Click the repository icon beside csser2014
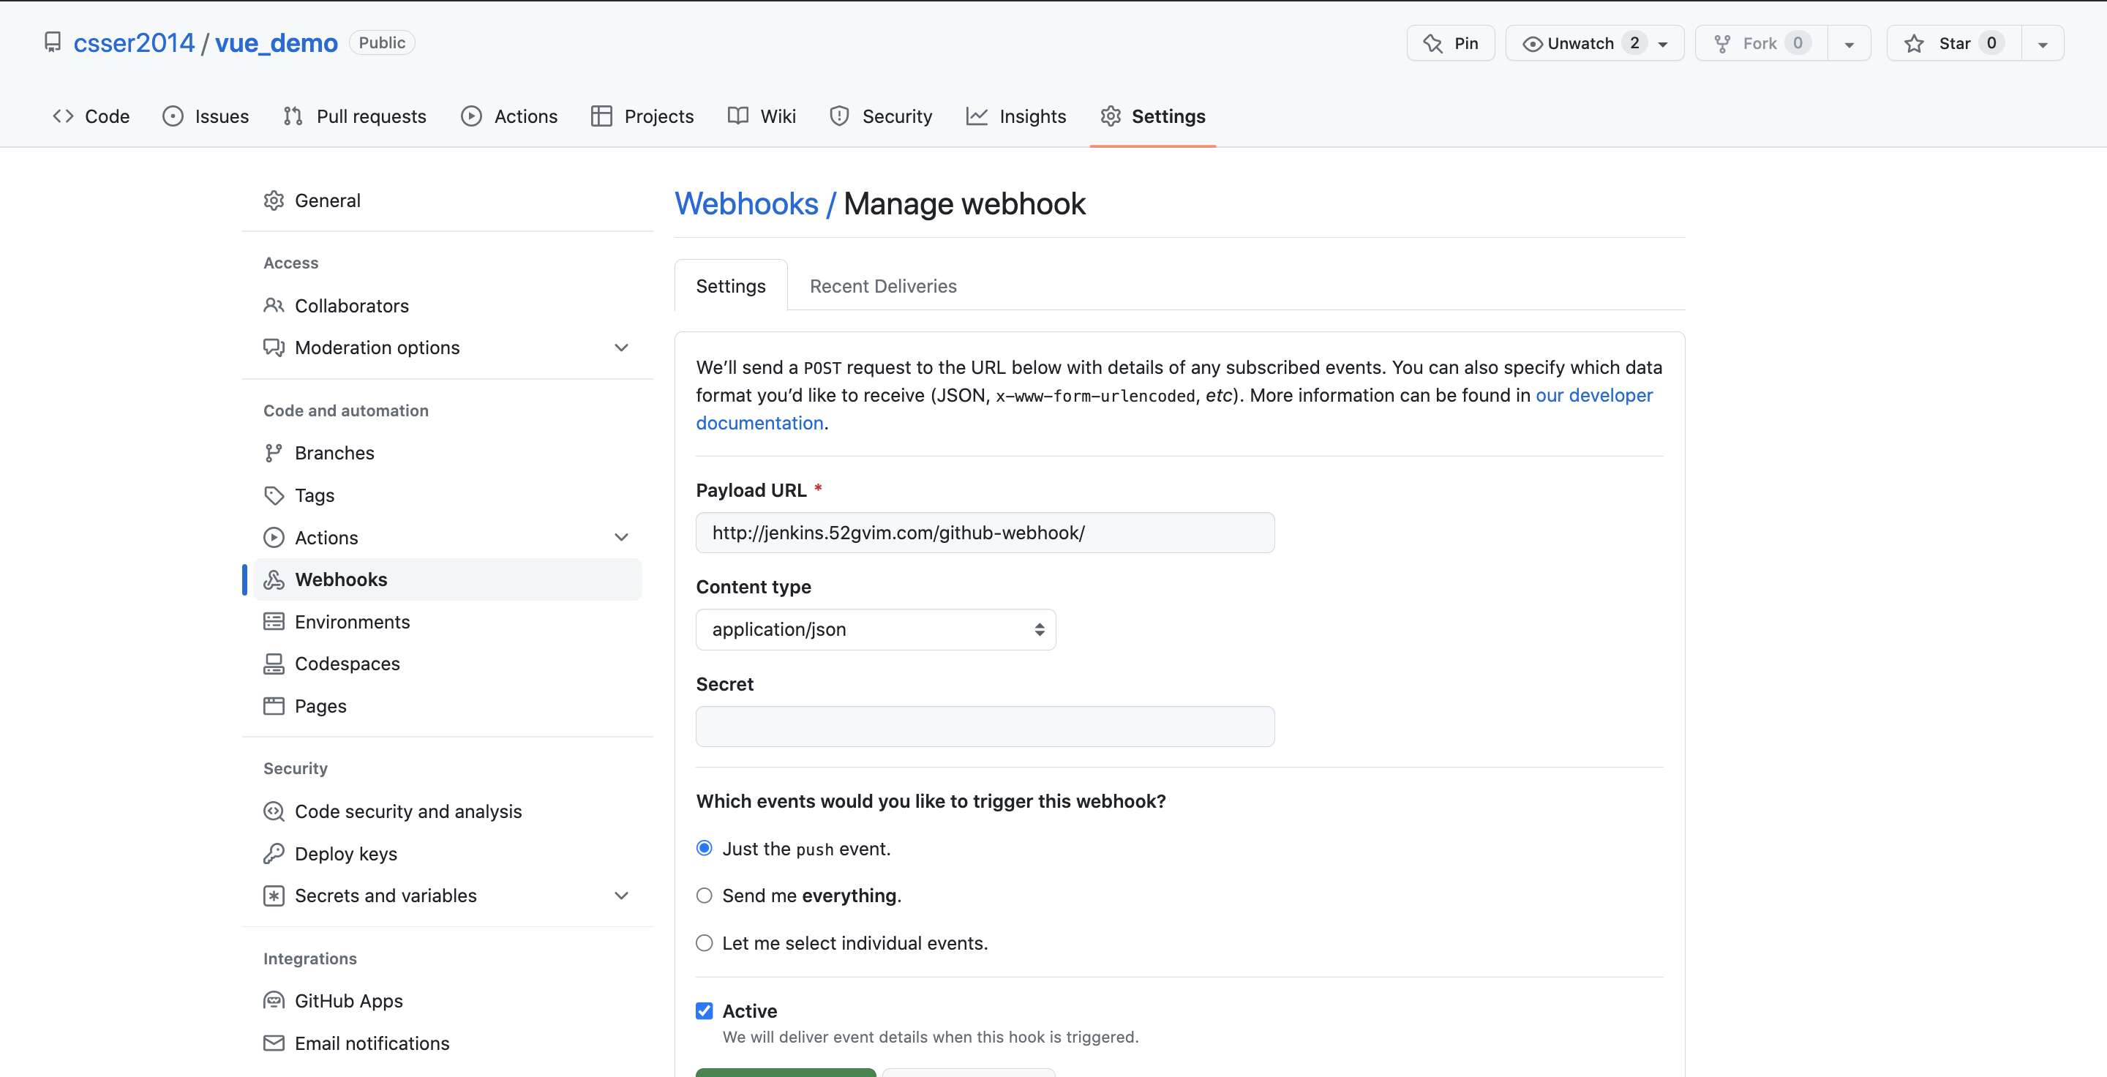 pos(53,42)
